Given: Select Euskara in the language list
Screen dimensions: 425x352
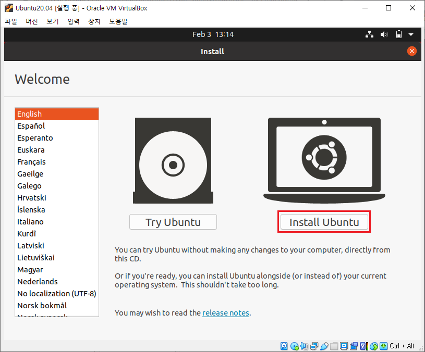Looking at the screenshot, I should coord(57,150).
